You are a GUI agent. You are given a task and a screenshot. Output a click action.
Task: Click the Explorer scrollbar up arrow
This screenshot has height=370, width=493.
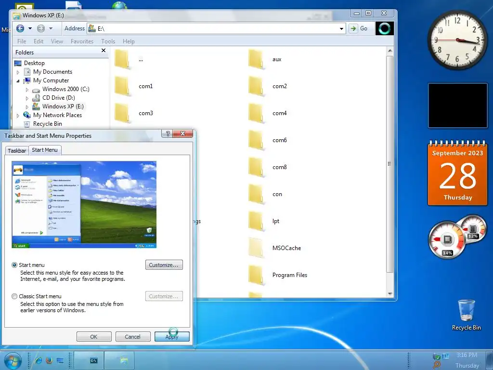pos(390,51)
